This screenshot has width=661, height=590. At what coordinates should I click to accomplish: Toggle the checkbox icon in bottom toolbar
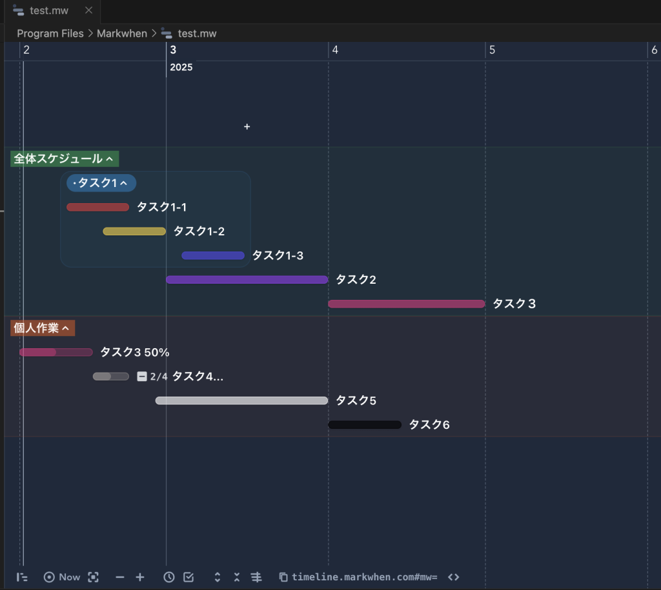[188, 577]
